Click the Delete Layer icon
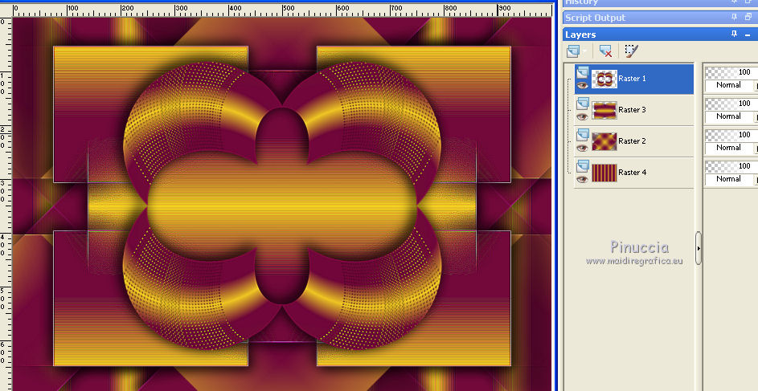Screen dimensions: 758x391 [604, 51]
